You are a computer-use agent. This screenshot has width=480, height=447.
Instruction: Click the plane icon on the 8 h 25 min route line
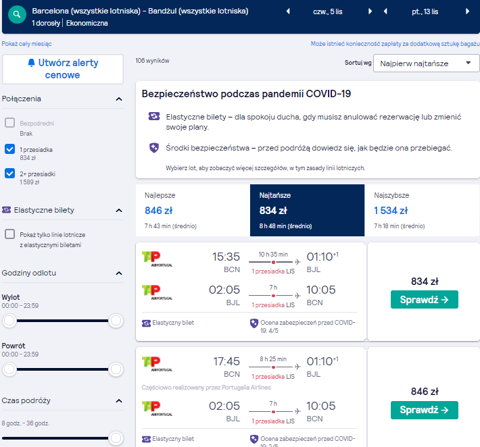click(297, 367)
